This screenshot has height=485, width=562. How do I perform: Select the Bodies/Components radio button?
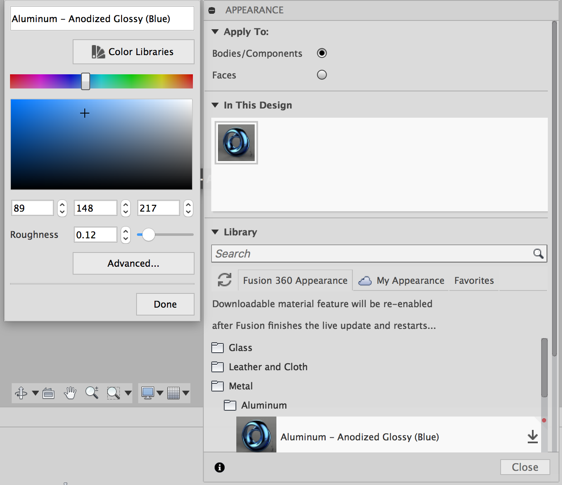322,53
